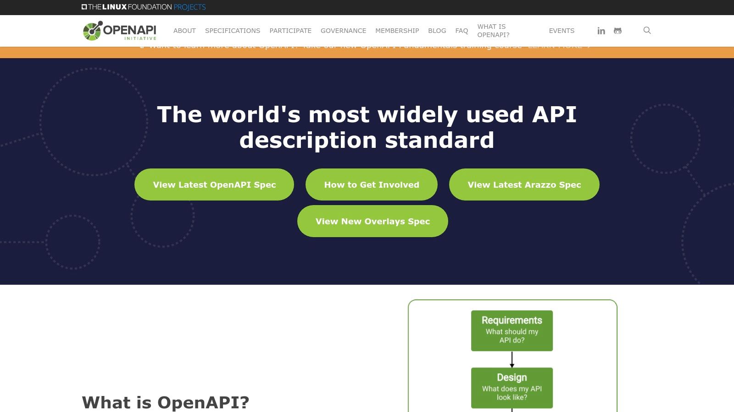Open View New Overlays Spec button
Image resolution: width=734 pixels, height=412 pixels.
tap(373, 221)
